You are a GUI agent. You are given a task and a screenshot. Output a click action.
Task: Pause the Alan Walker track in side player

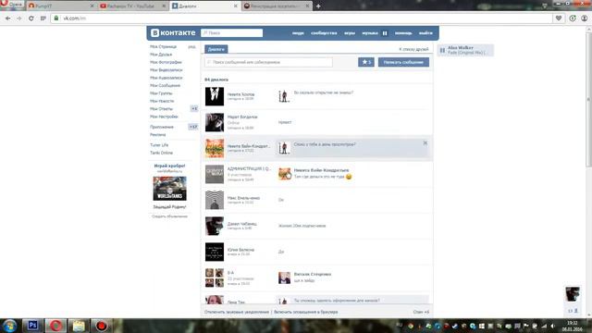tap(442, 50)
